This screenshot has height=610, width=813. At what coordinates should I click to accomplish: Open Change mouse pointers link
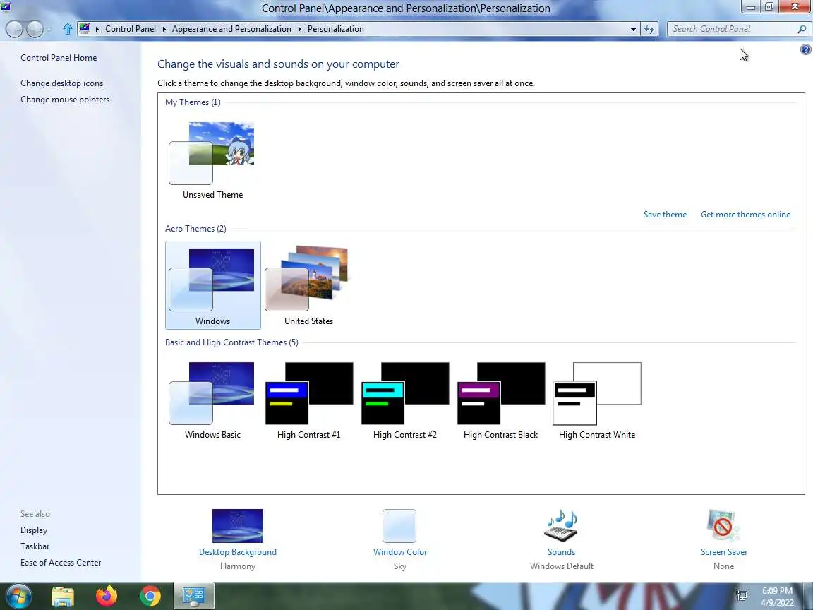tap(65, 99)
